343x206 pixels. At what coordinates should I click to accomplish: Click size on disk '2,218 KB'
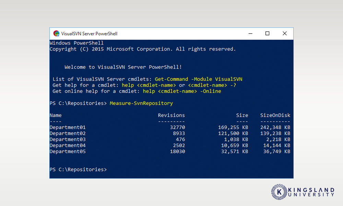pos(278,139)
